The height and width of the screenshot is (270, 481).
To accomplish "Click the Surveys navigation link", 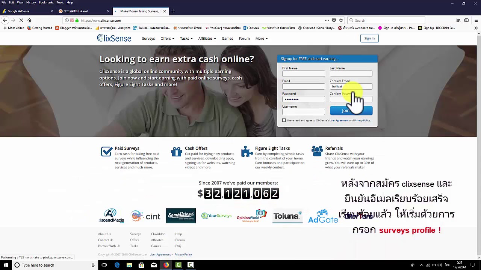I will coord(148,38).
